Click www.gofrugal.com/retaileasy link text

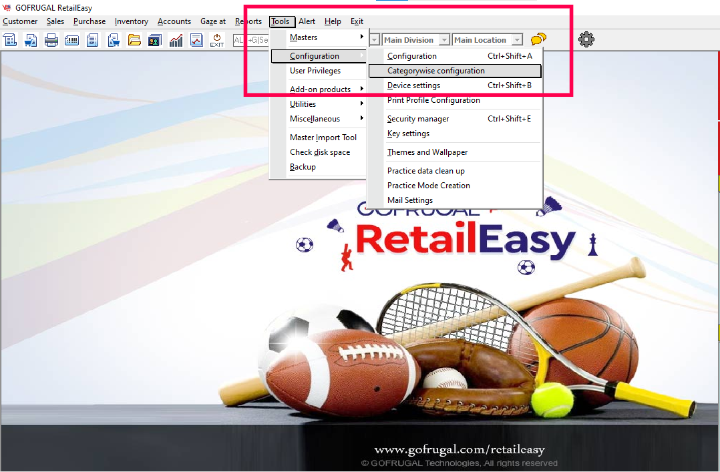tap(460, 449)
